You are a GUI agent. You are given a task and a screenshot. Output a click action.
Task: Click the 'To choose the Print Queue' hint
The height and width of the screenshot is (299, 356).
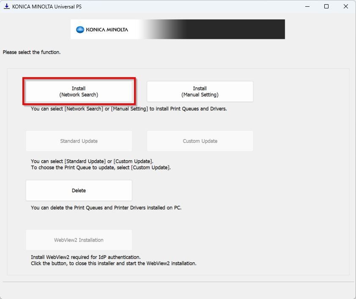[x=101, y=167]
